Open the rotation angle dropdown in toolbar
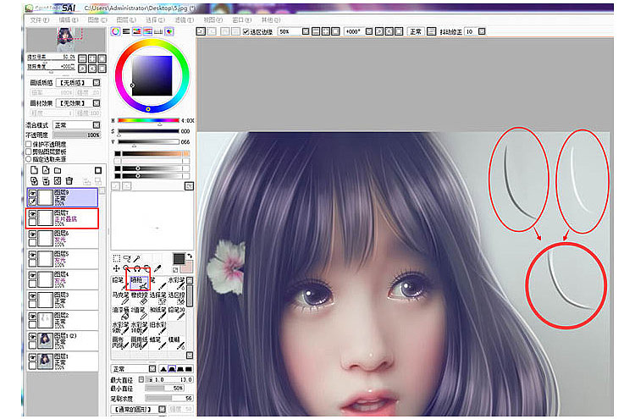The height and width of the screenshot is (419, 635). tap(369, 31)
